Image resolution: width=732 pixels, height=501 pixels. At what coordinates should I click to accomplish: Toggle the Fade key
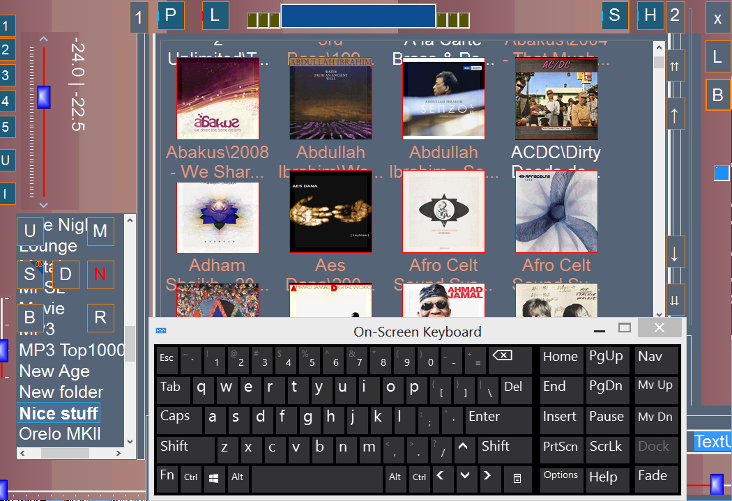656,478
